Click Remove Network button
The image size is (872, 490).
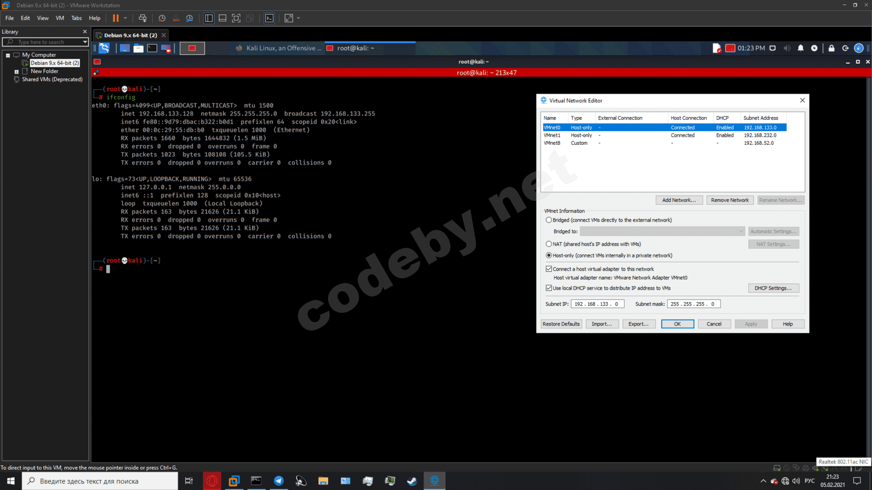(x=730, y=200)
